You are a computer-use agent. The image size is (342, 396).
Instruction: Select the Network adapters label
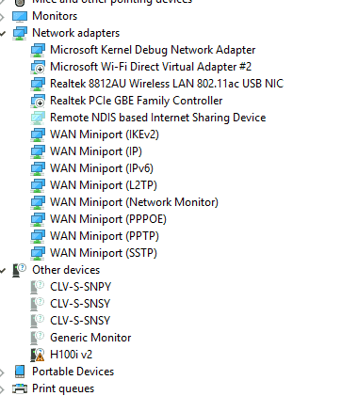point(76,33)
